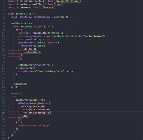Viewport: 143px width, 140px height.
Task: Click 'doc.id' on line 16
Action: point(32,49)
